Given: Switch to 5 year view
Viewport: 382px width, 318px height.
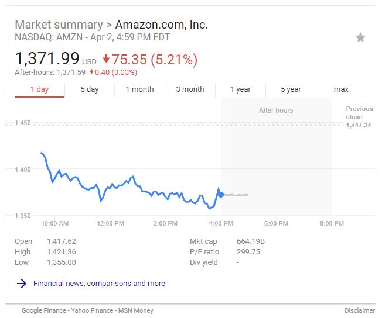Looking at the screenshot, I should pyautogui.click(x=291, y=89).
